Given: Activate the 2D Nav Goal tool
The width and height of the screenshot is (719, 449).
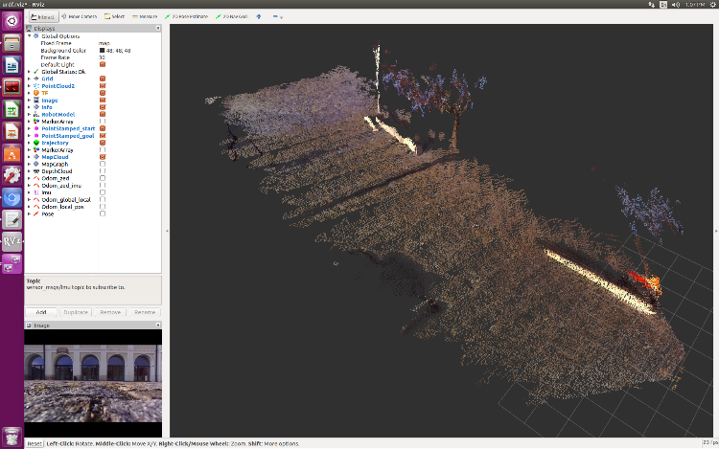Looking at the screenshot, I should (x=232, y=16).
